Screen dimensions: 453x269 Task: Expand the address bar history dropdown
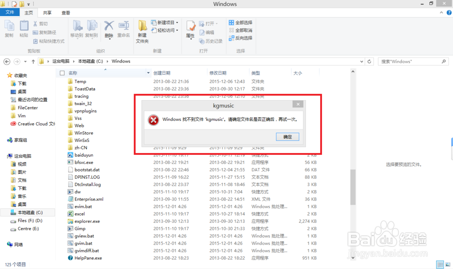361,62
